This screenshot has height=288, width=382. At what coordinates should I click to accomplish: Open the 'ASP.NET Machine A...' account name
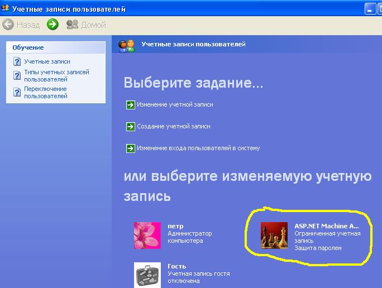[327, 226]
